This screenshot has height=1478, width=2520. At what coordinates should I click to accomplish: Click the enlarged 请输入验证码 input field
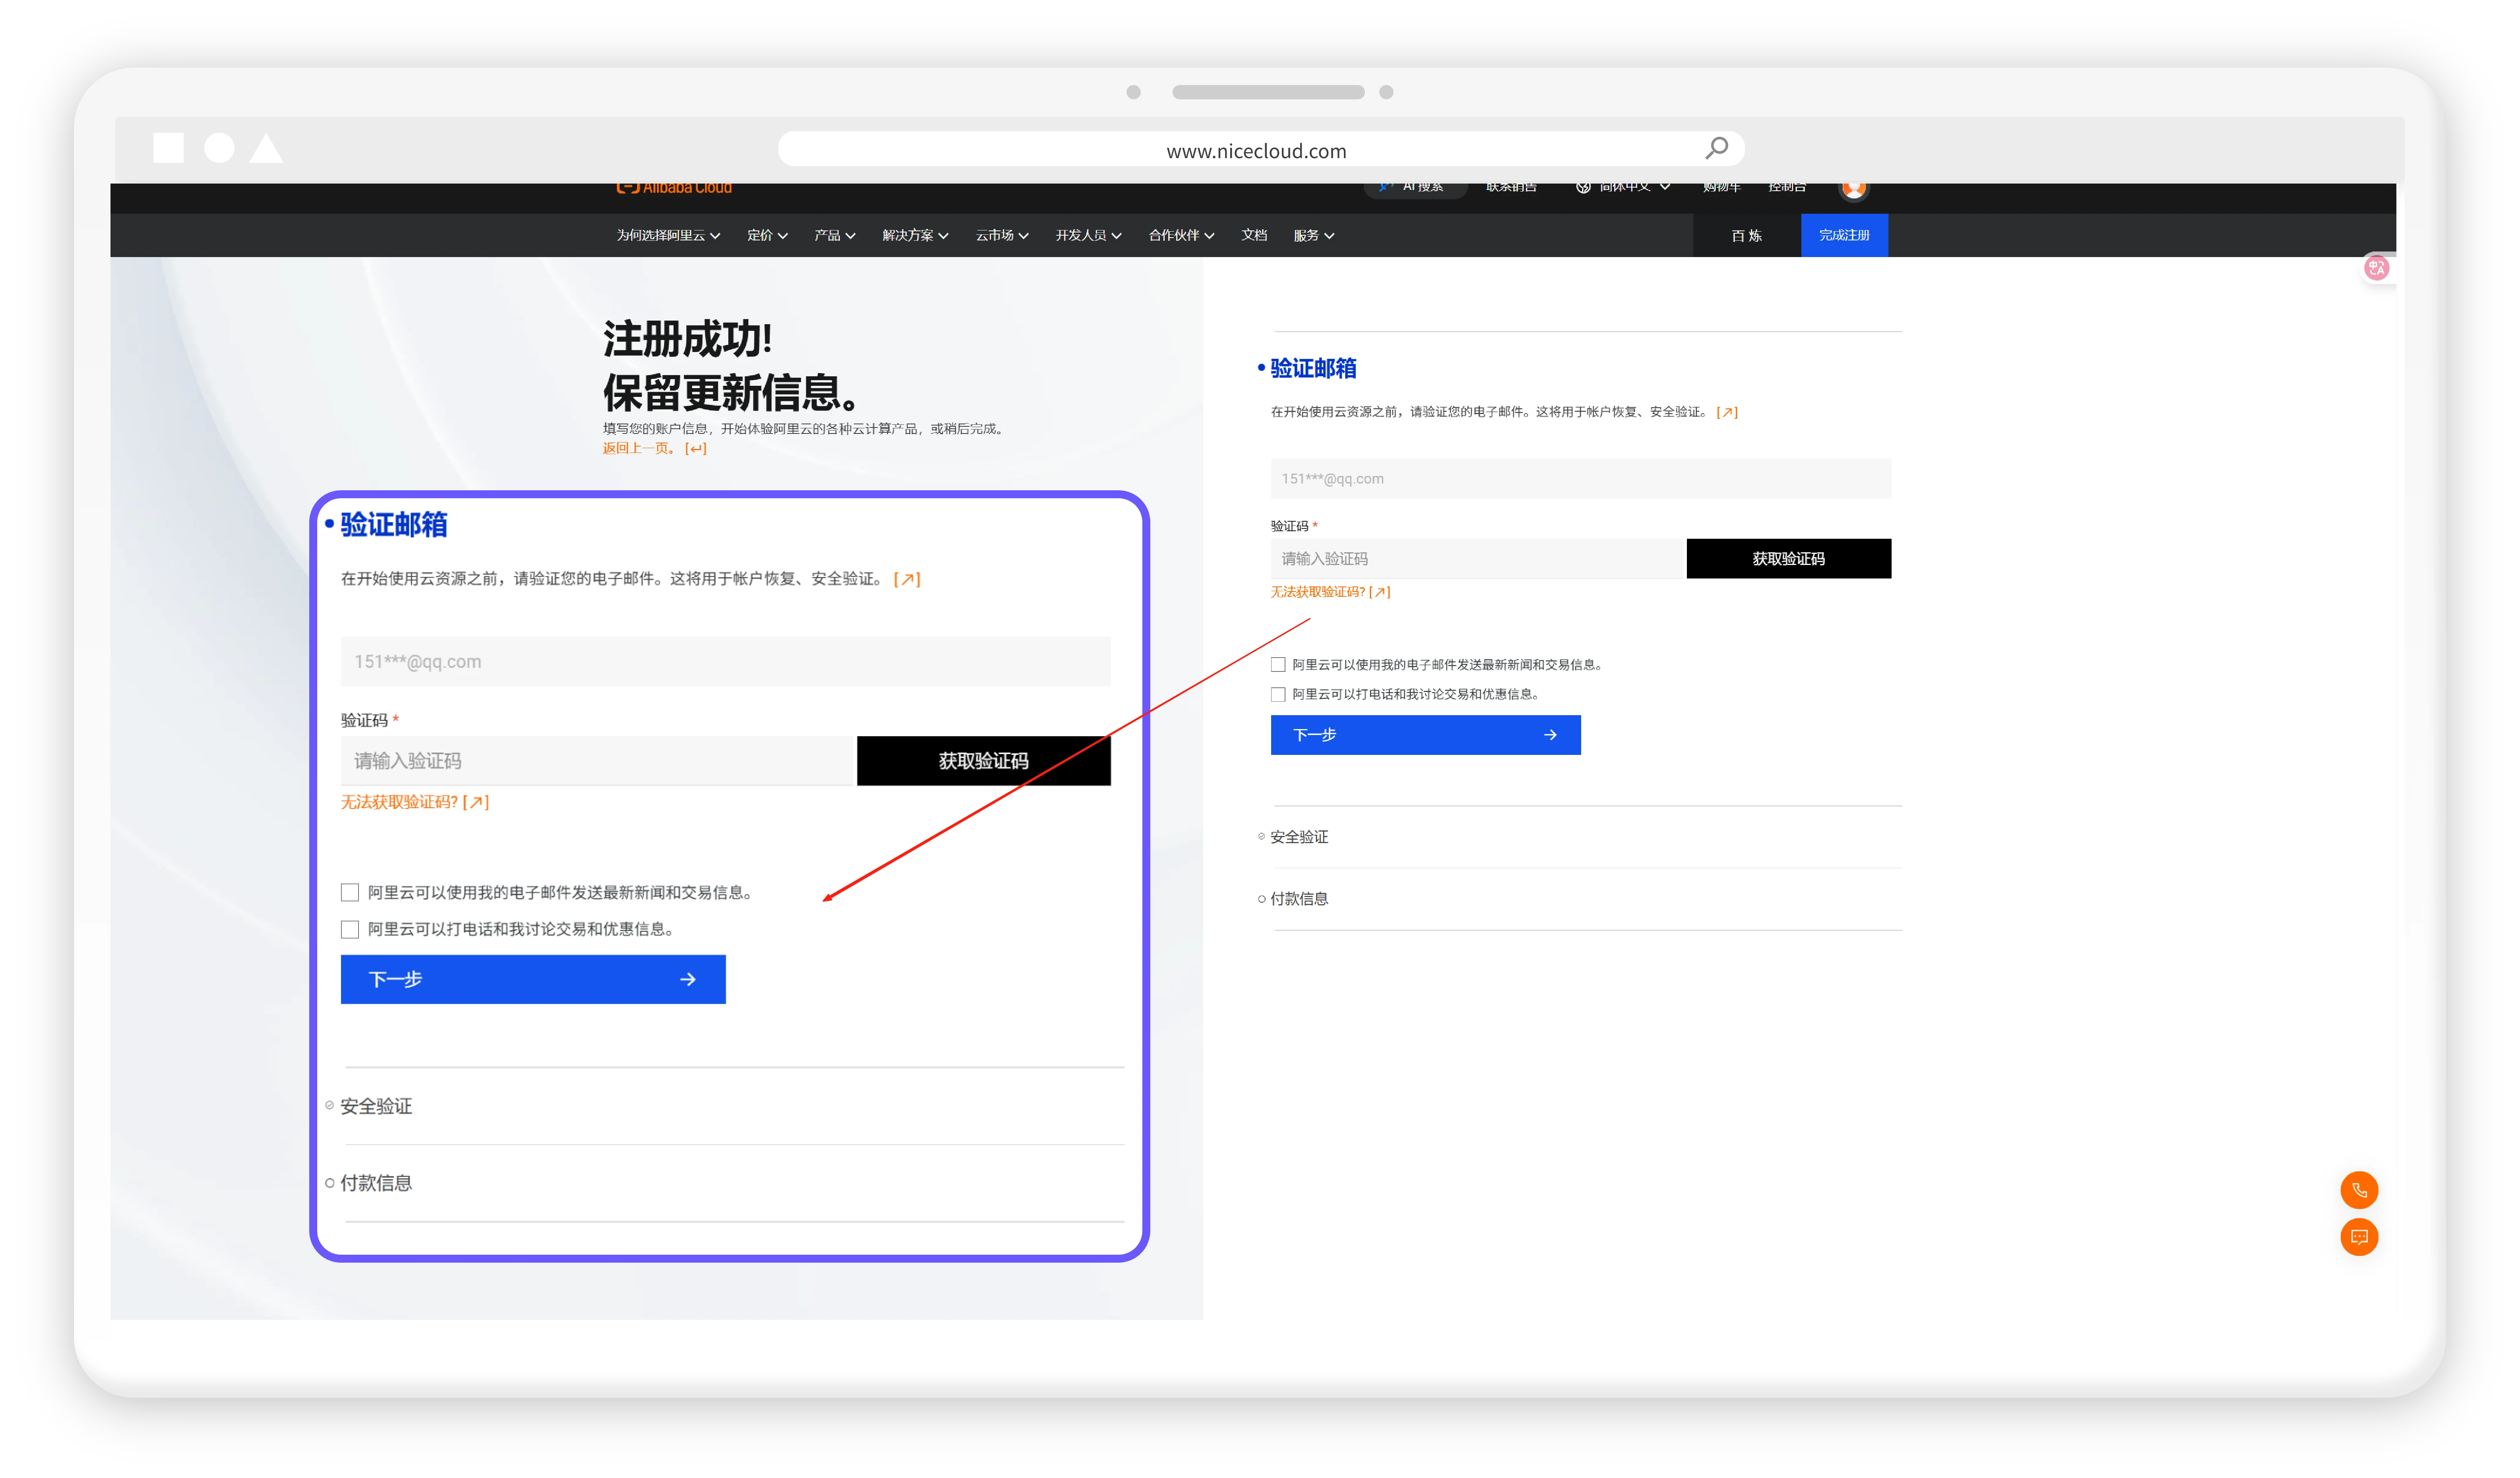(x=597, y=762)
